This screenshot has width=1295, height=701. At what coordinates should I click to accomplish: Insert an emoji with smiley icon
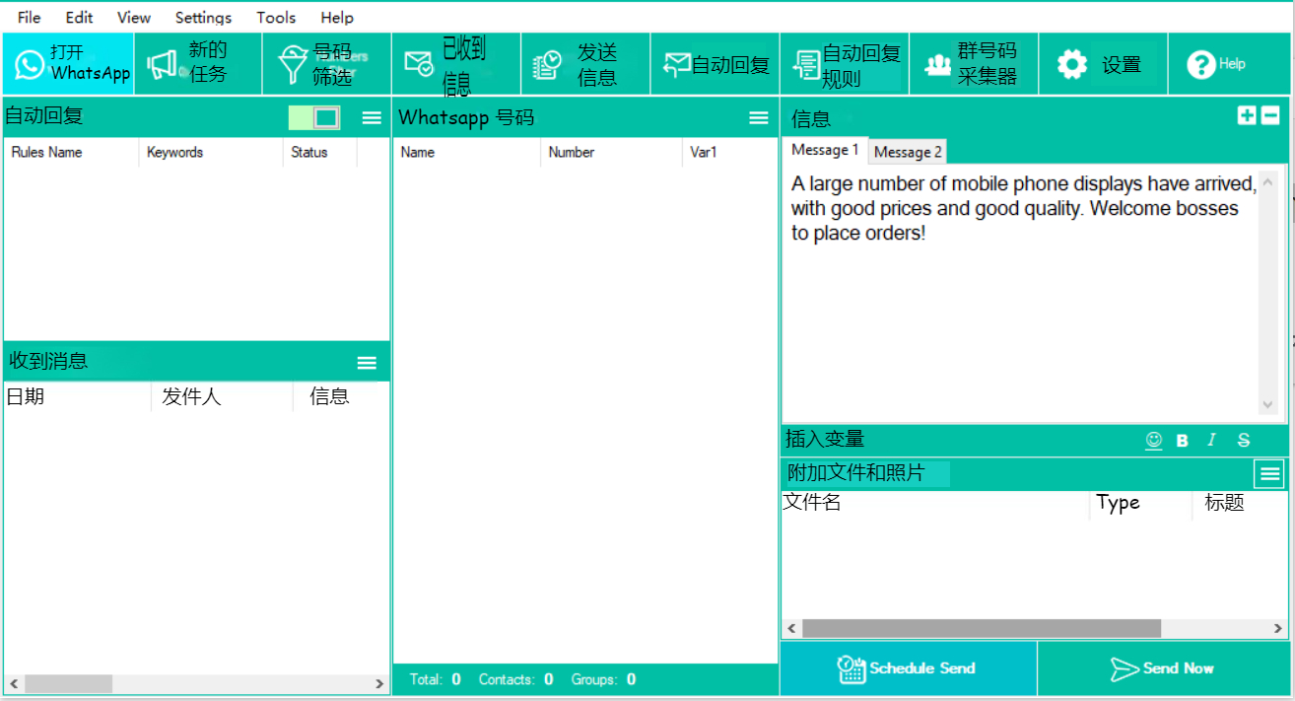click(1153, 440)
